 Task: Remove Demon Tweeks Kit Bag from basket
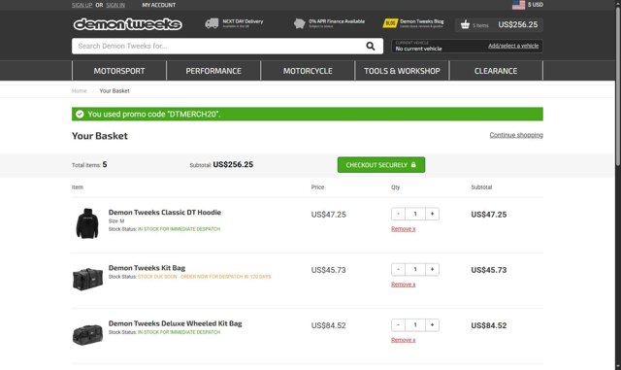click(x=404, y=285)
